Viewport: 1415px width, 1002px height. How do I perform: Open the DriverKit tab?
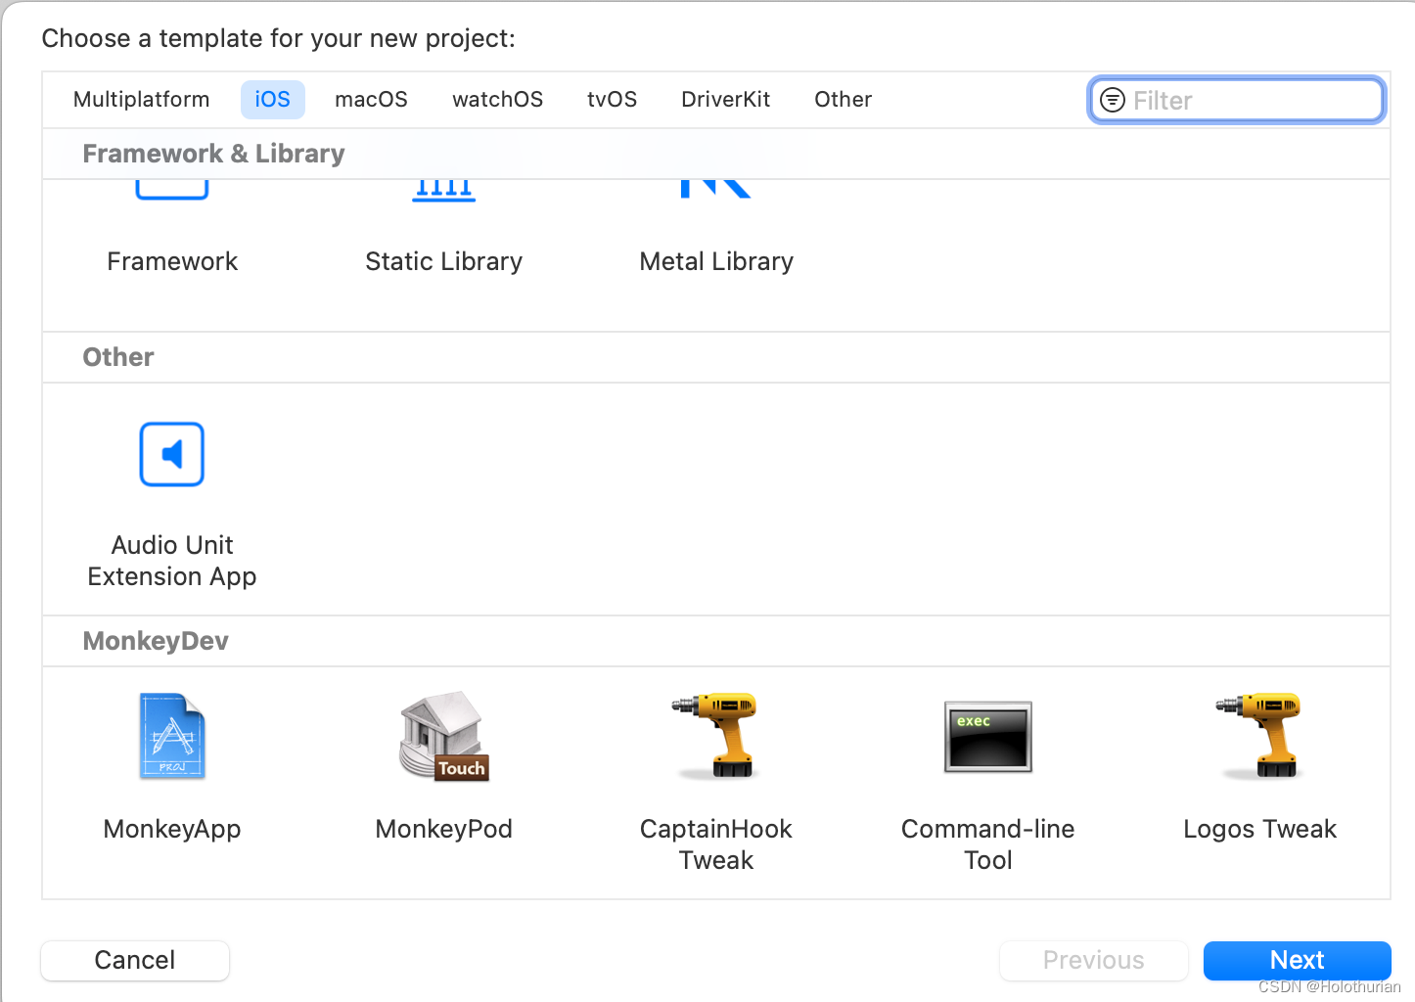point(726,100)
